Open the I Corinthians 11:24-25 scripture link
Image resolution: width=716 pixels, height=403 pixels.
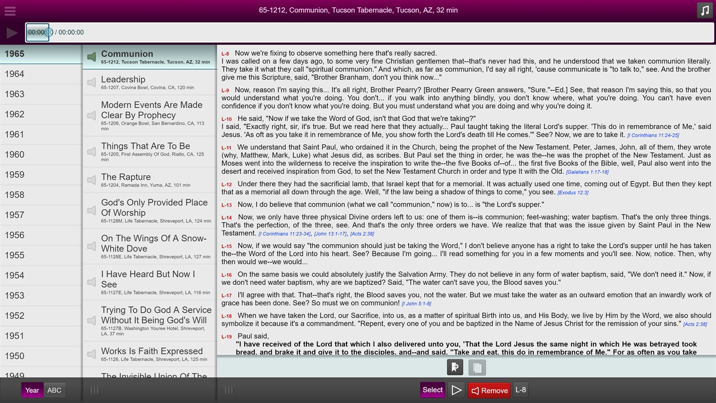(x=653, y=135)
